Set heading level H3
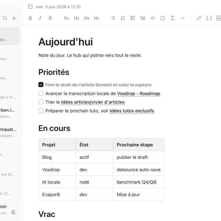Viewport: 221px width, 221px height. tap(87, 18)
